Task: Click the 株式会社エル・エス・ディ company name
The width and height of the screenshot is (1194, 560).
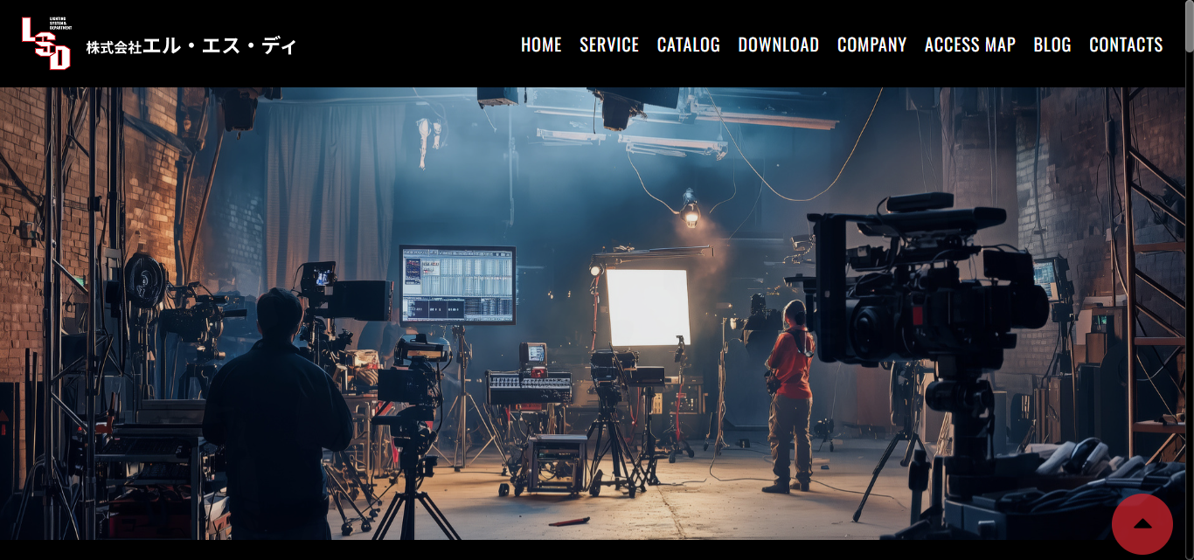Action: pos(191,46)
